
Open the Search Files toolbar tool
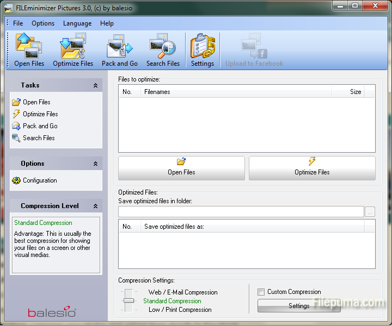[x=163, y=50]
